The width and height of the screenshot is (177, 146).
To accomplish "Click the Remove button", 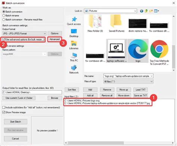I will 107,90.
